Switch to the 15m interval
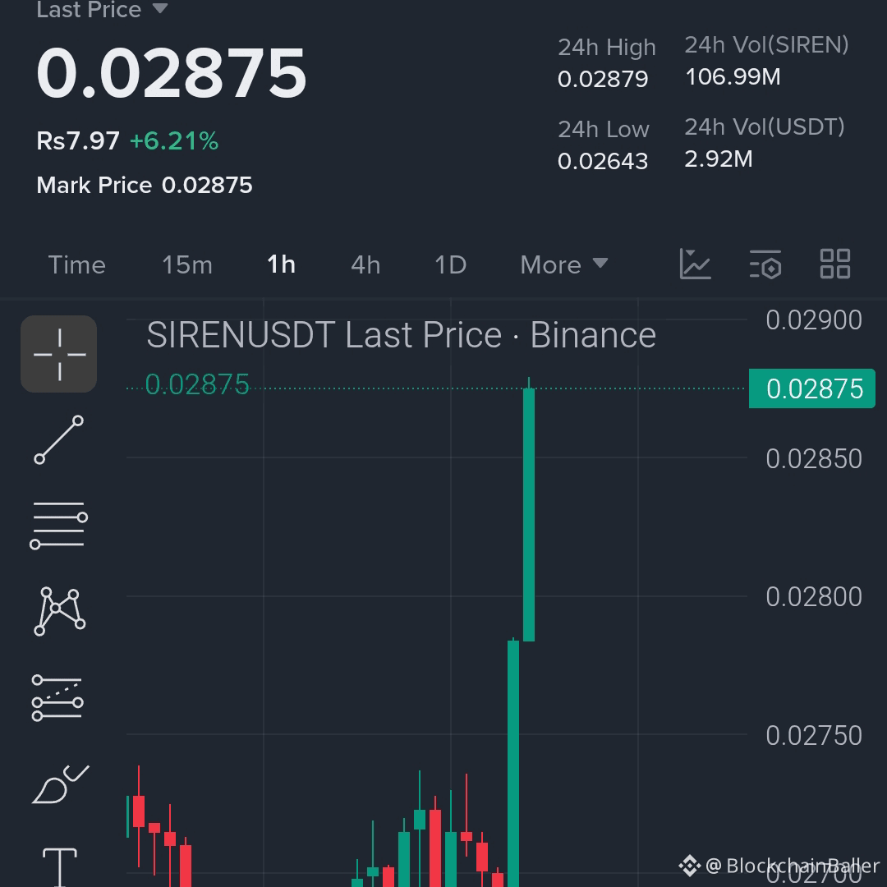Screen dimensions: 887x887 click(187, 264)
